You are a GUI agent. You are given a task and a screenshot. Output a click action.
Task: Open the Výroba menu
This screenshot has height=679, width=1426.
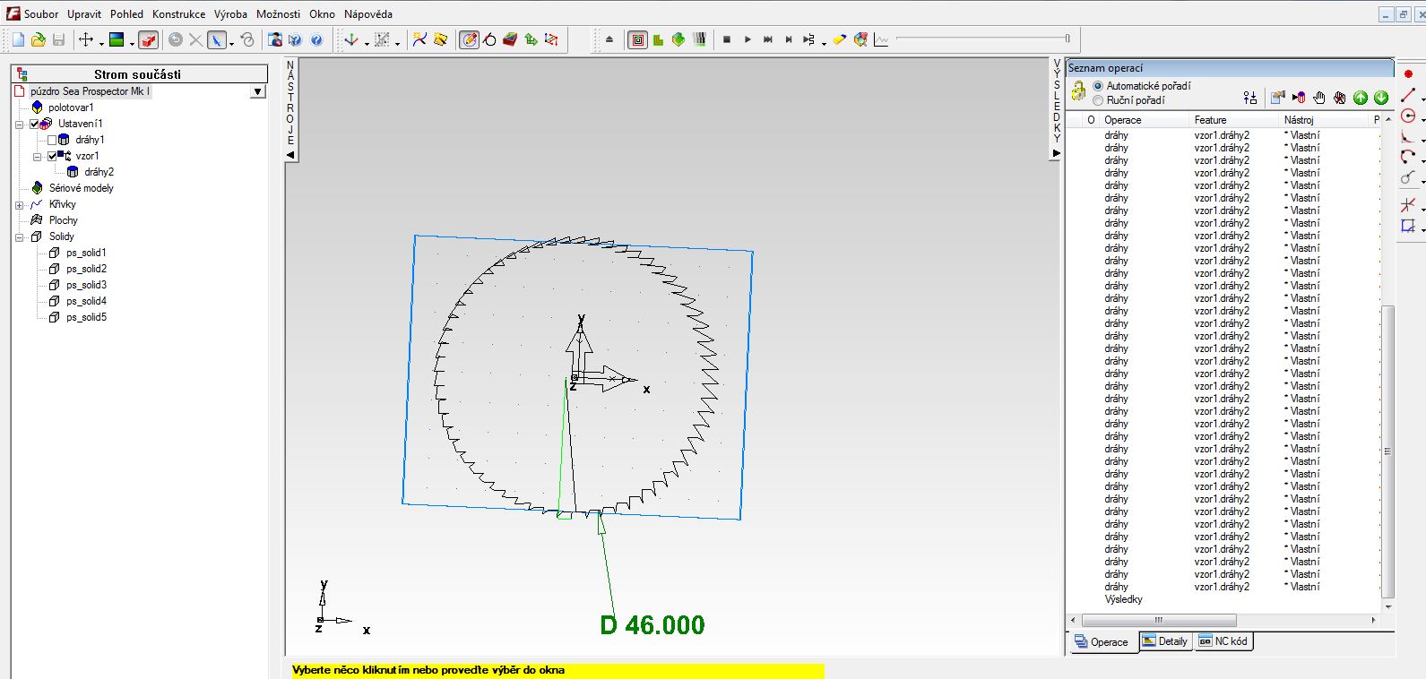(230, 14)
